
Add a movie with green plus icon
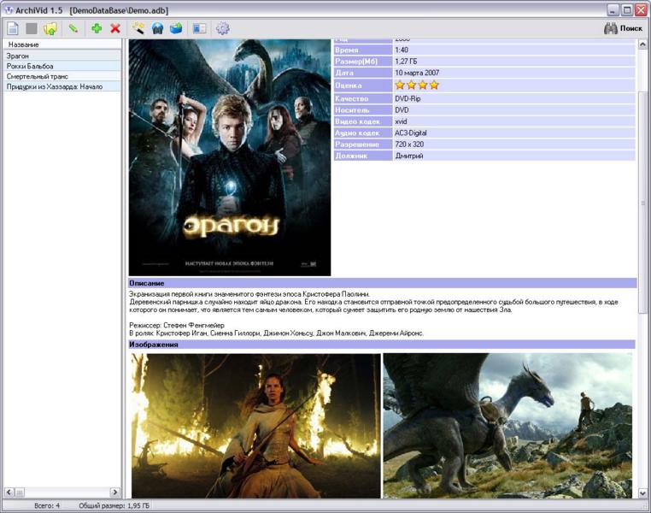tap(97, 28)
